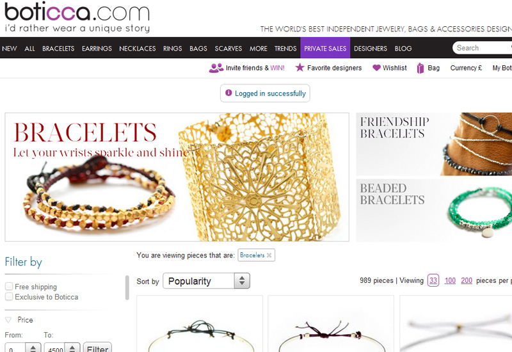Click the filter panel scrollbar
The height and width of the screenshot is (352, 512).
pos(127,287)
